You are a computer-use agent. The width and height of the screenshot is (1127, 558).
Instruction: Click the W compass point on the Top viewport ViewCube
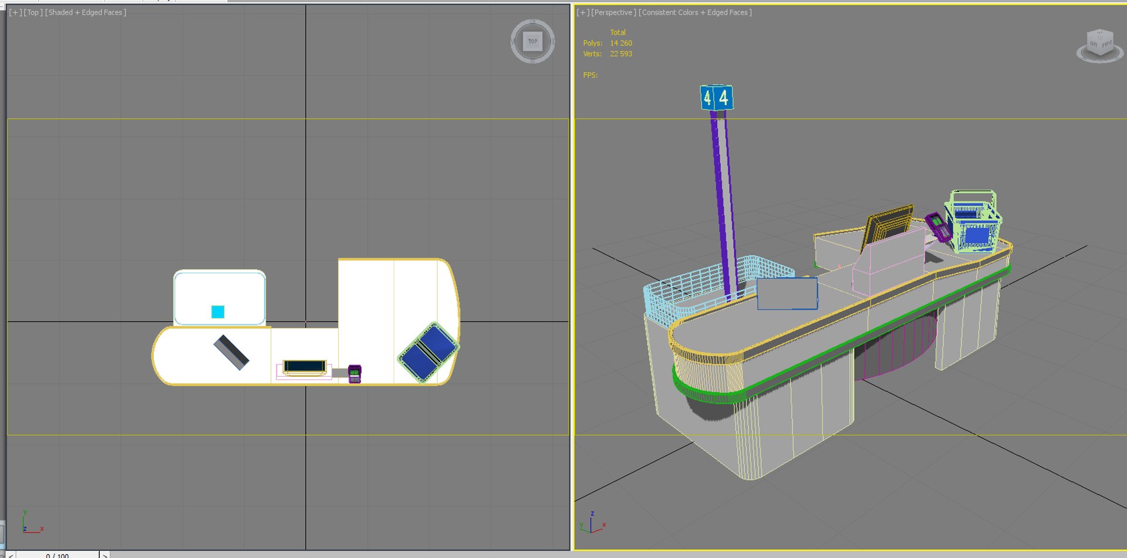pyautogui.click(x=514, y=41)
